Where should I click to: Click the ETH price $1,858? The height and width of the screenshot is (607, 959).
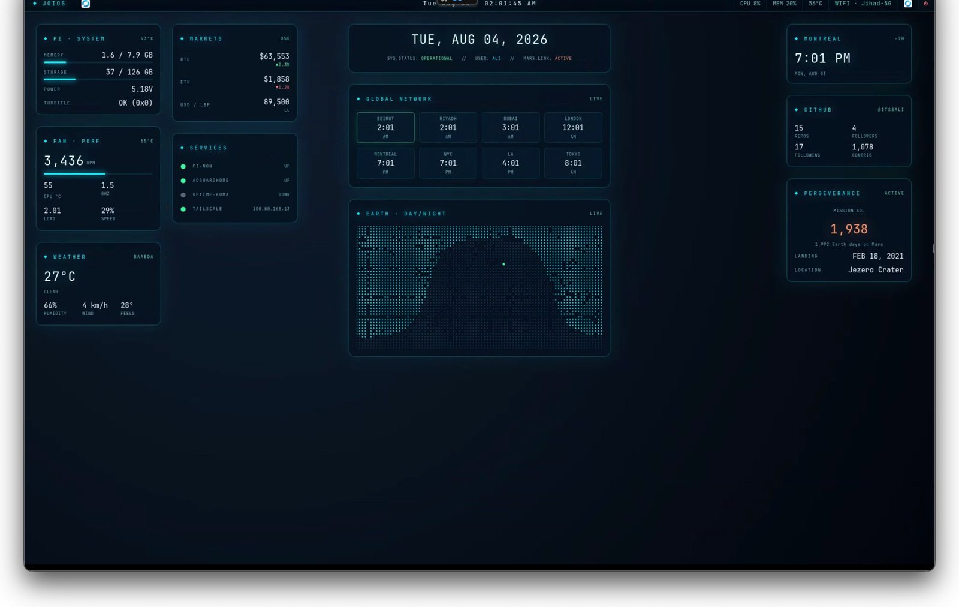pyautogui.click(x=276, y=79)
